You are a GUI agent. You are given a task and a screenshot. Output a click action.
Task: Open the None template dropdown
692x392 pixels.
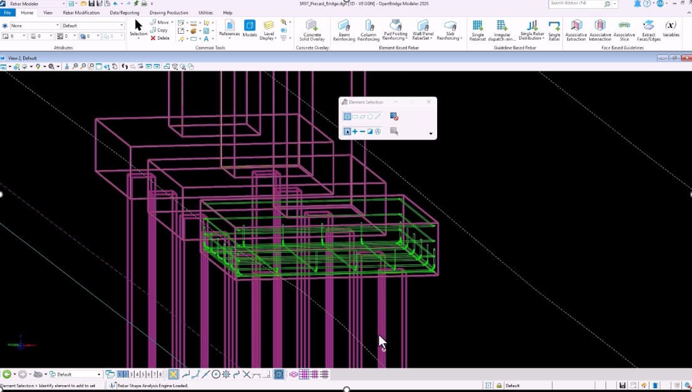pyautogui.click(x=58, y=26)
